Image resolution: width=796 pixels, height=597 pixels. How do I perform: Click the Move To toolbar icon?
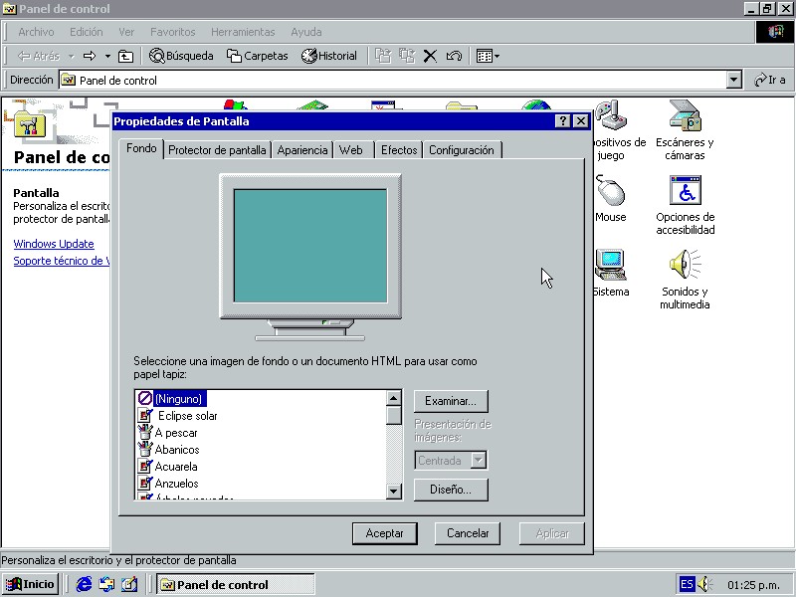coord(383,56)
